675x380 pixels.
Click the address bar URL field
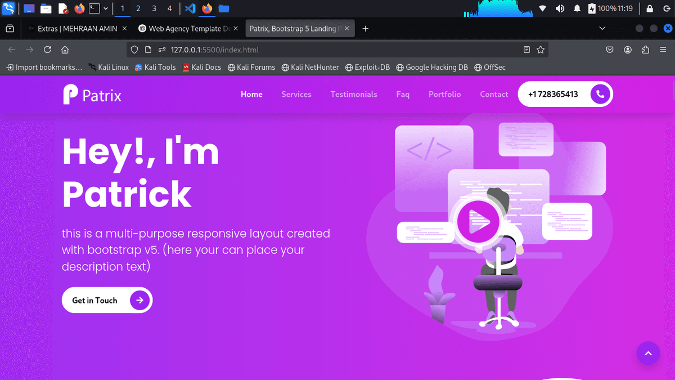click(337, 50)
